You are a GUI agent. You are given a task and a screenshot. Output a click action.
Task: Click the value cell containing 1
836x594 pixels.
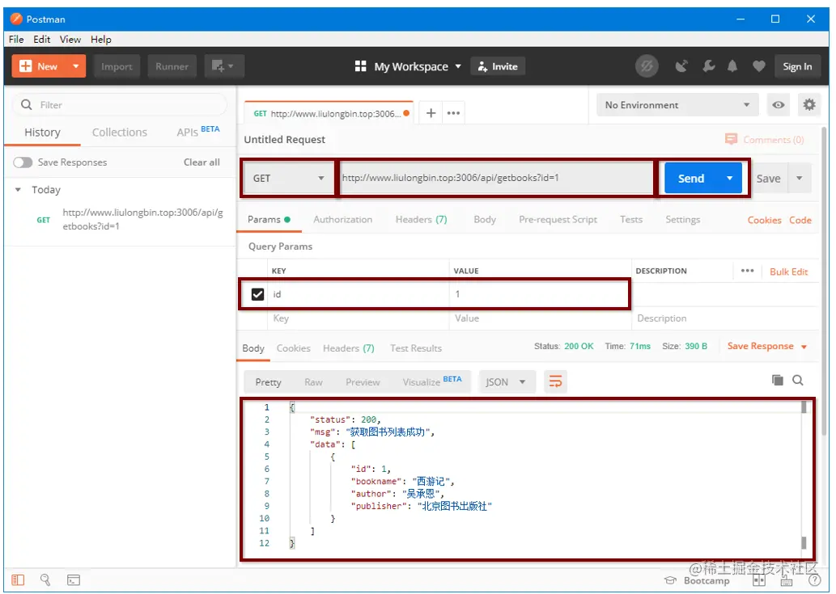click(540, 294)
